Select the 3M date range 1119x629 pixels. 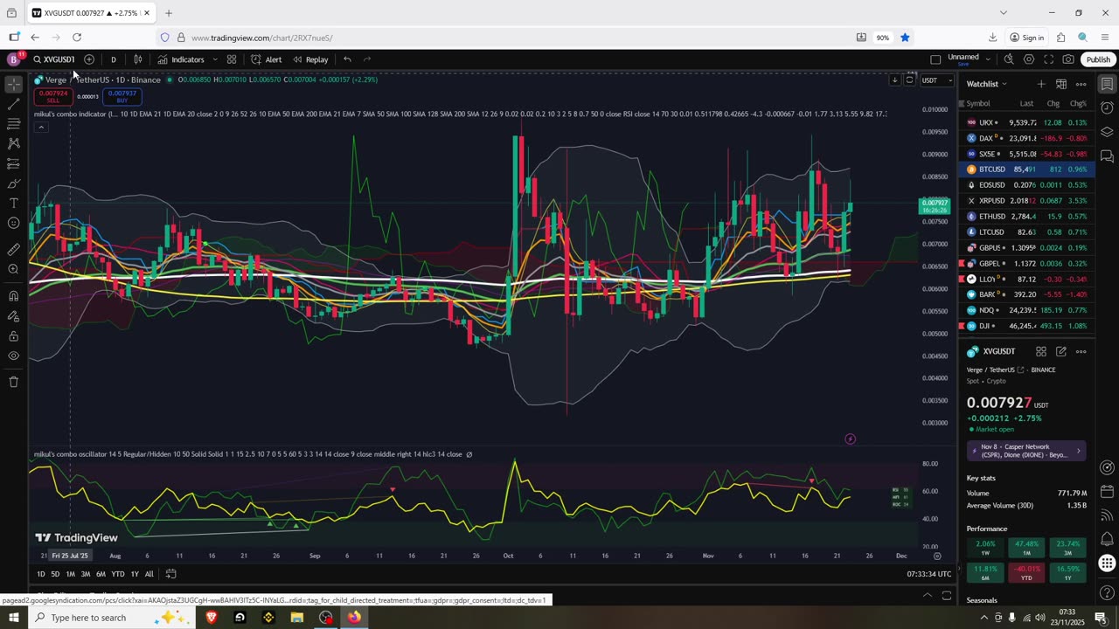coord(86,574)
